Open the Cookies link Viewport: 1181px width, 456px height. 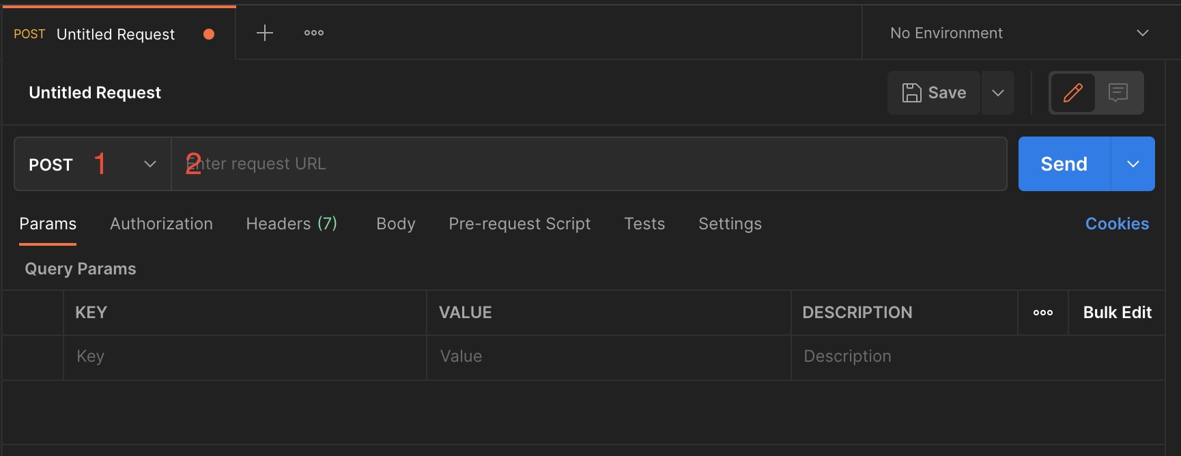(1117, 224)
